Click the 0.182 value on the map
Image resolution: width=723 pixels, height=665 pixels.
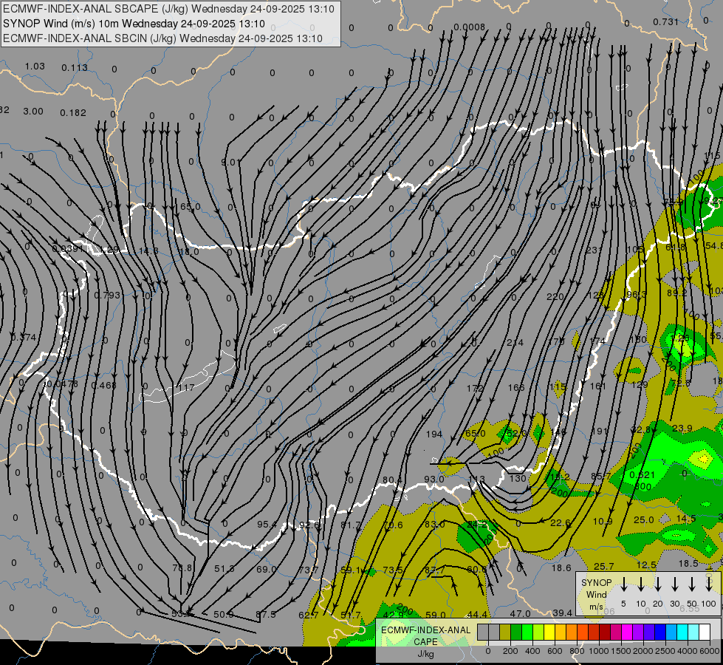(73, 112)
